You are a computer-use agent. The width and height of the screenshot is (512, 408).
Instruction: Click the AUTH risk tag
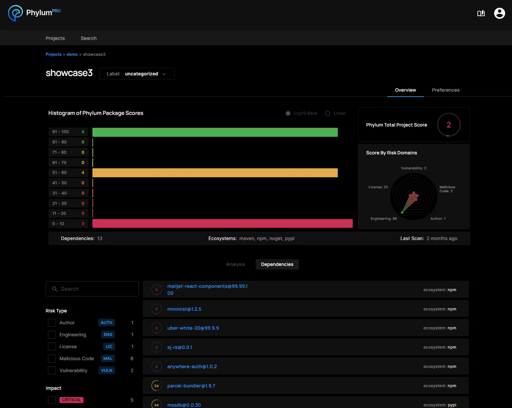(106, 323)
